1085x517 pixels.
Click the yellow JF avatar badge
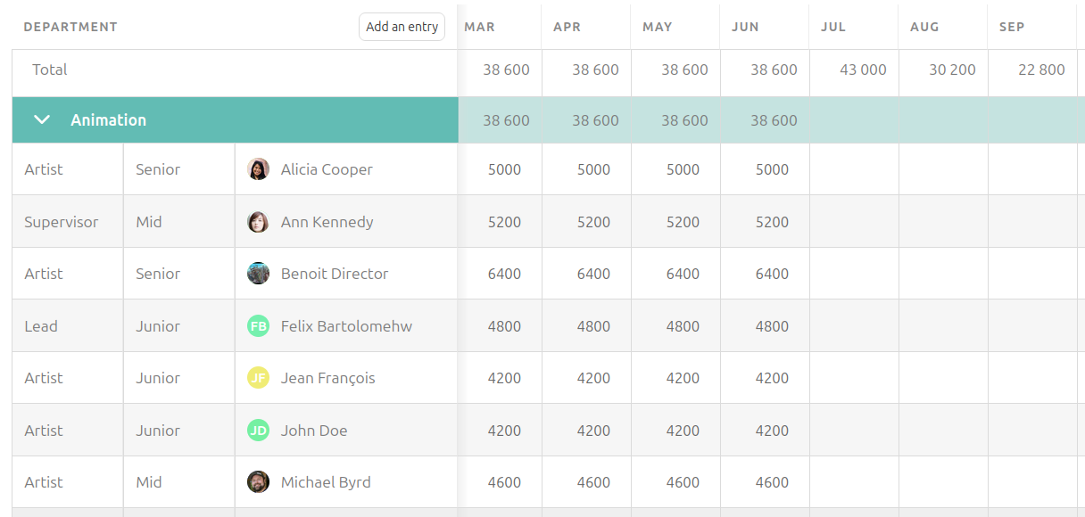(258, 378)
